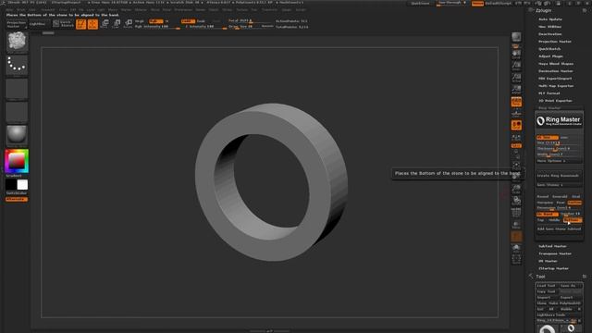592x333 pixels.
Task: Open the Quick Sketch tool
Action: click(x=64, y=24)
